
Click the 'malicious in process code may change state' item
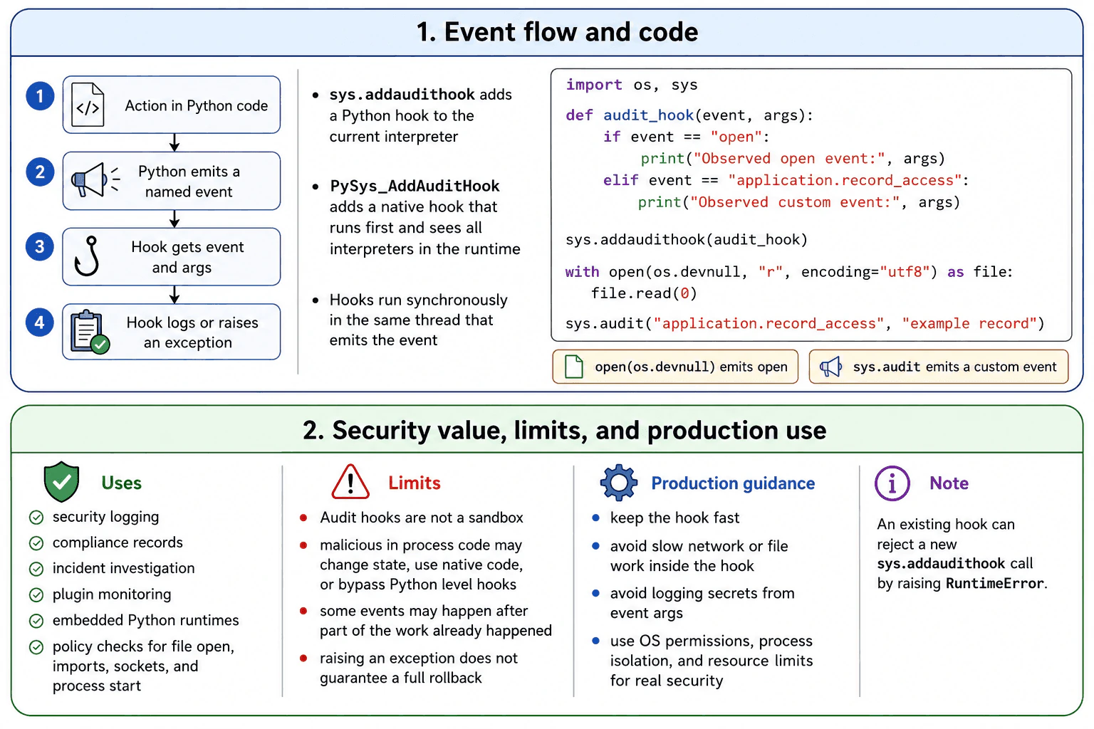pos(422,565)
